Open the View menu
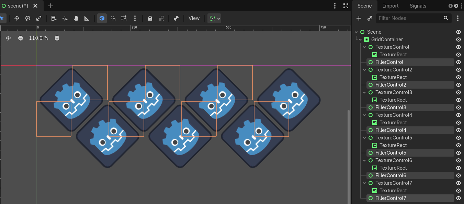 click(194, 18)
